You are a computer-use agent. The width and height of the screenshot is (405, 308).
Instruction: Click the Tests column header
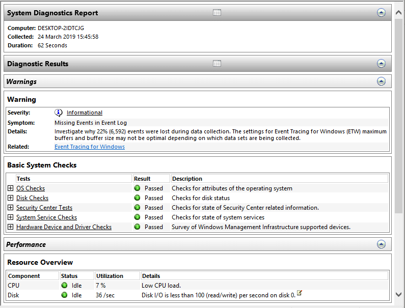23,179
